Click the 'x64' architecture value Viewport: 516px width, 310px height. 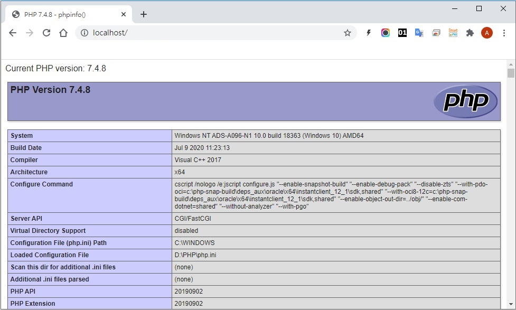coord(180,172)
